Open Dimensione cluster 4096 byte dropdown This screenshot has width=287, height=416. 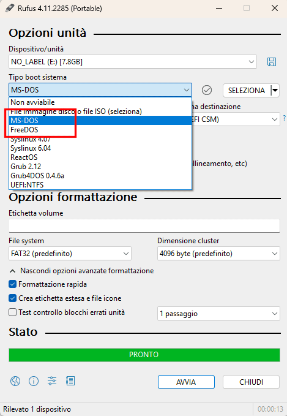tap(218, 254)
